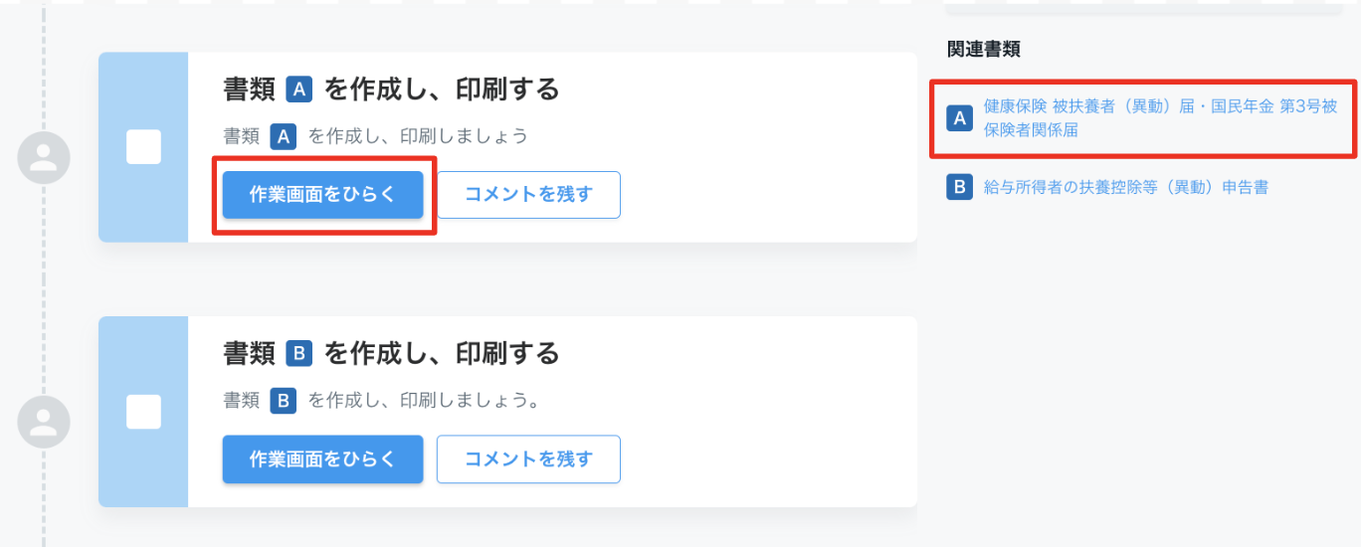1361x547 pixels.
Task: Click the A badge in the 書類 A task title
Action: pos(299,91)
